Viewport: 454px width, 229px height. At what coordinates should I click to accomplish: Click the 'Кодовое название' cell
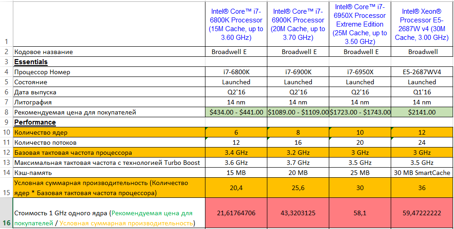pos(109,52)
